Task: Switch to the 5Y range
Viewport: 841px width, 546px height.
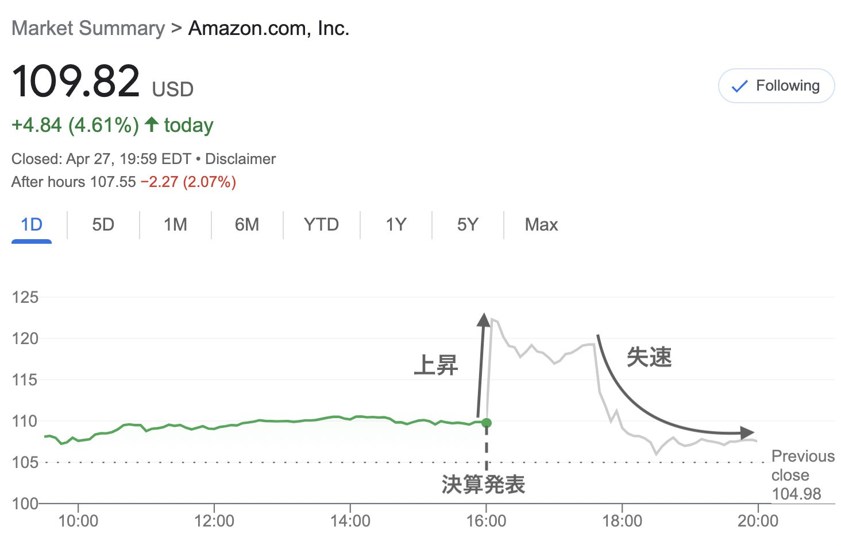Action: 468,225
